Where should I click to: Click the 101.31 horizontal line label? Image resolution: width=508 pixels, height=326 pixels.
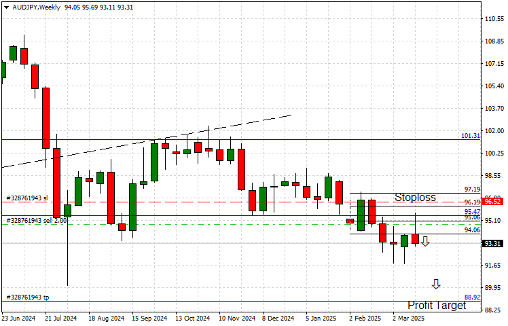coord(471,136)
